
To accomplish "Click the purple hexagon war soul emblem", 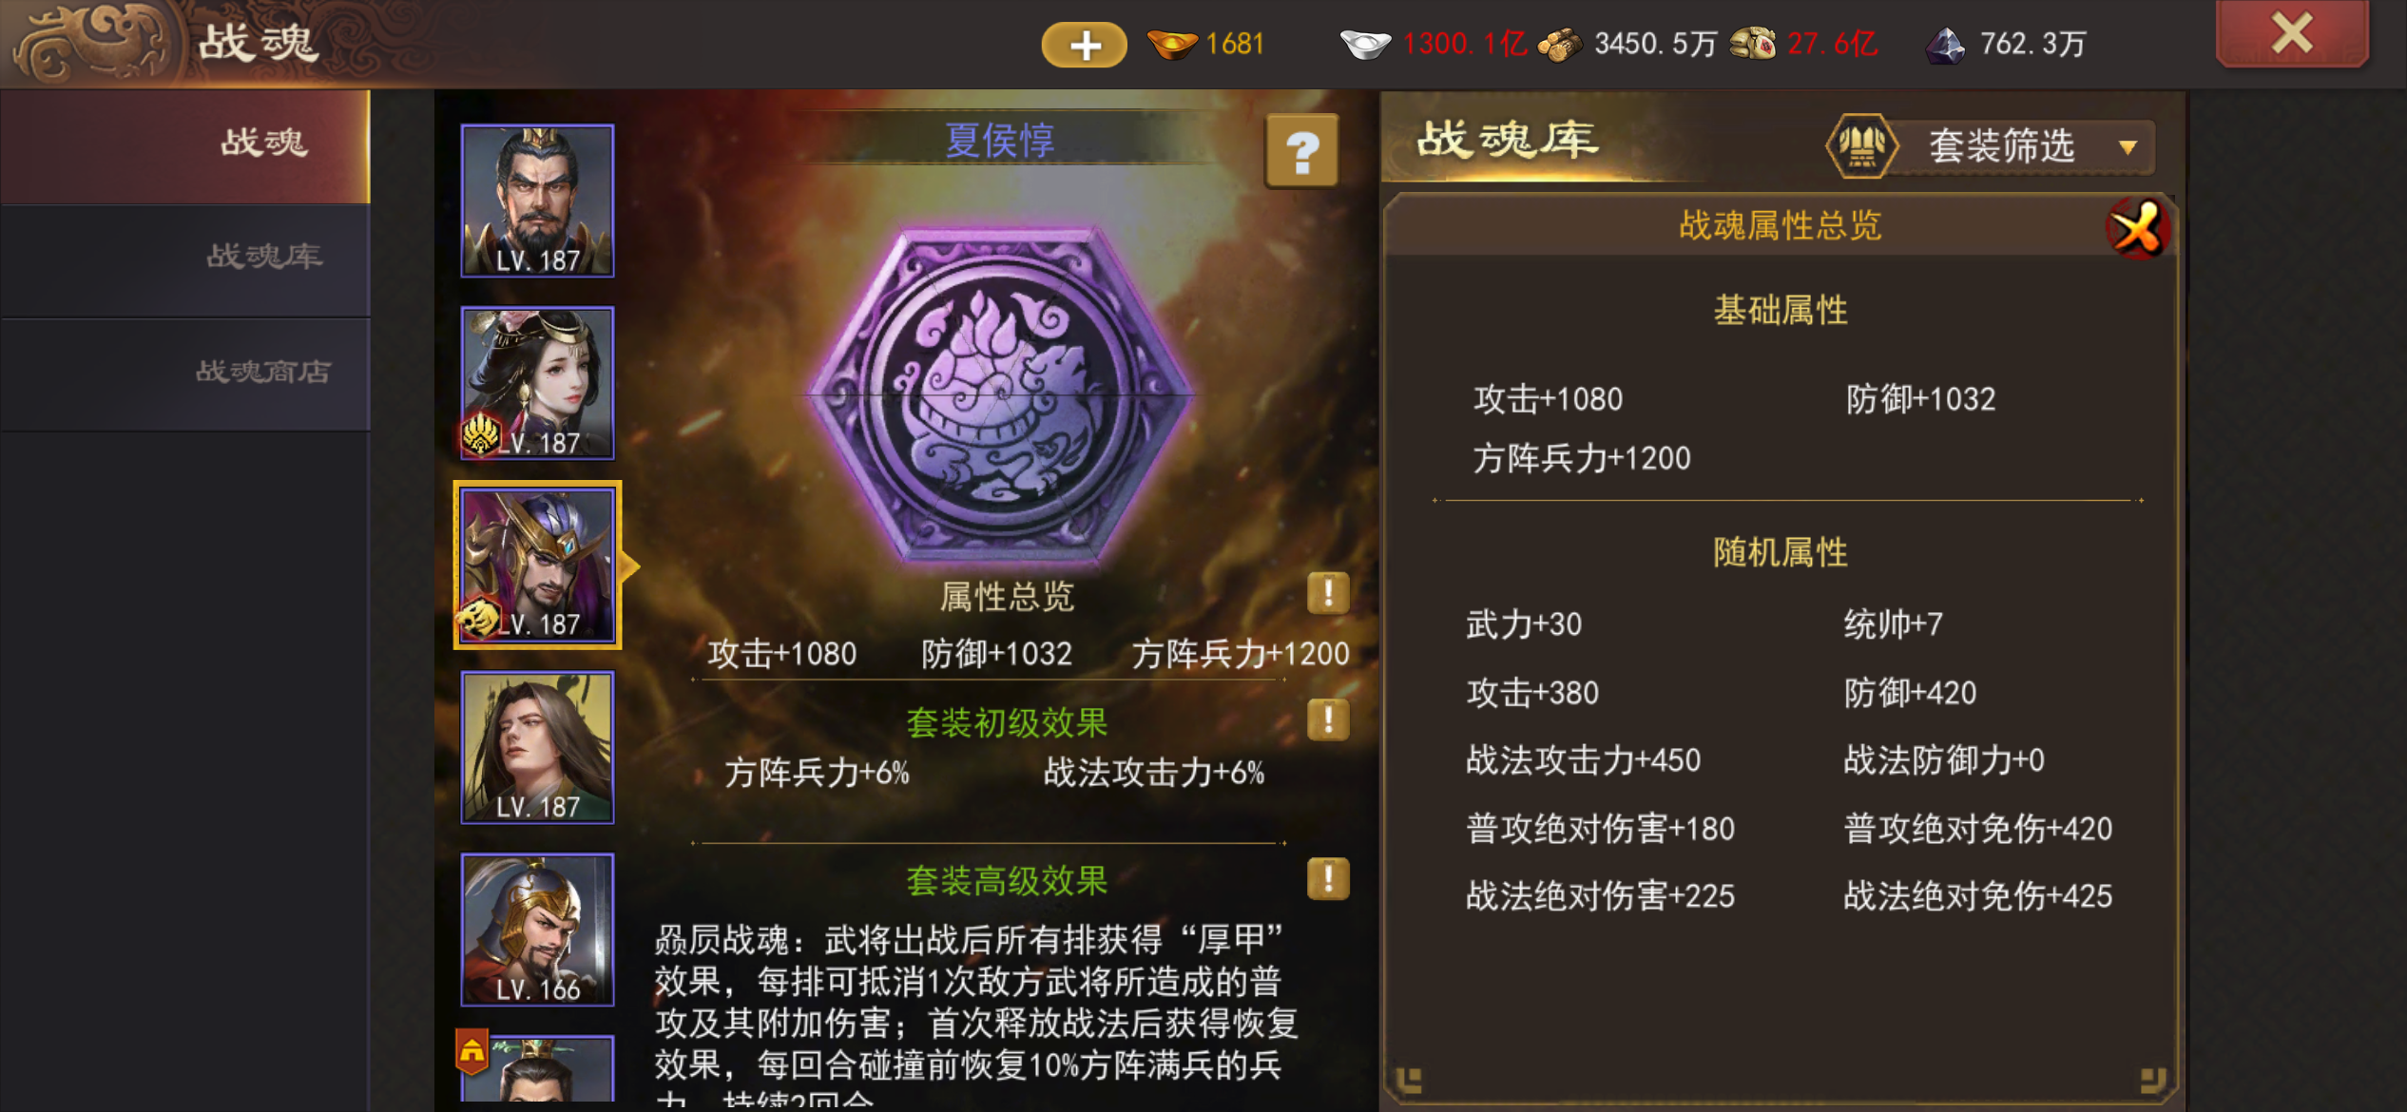I will coord(1000,393).
